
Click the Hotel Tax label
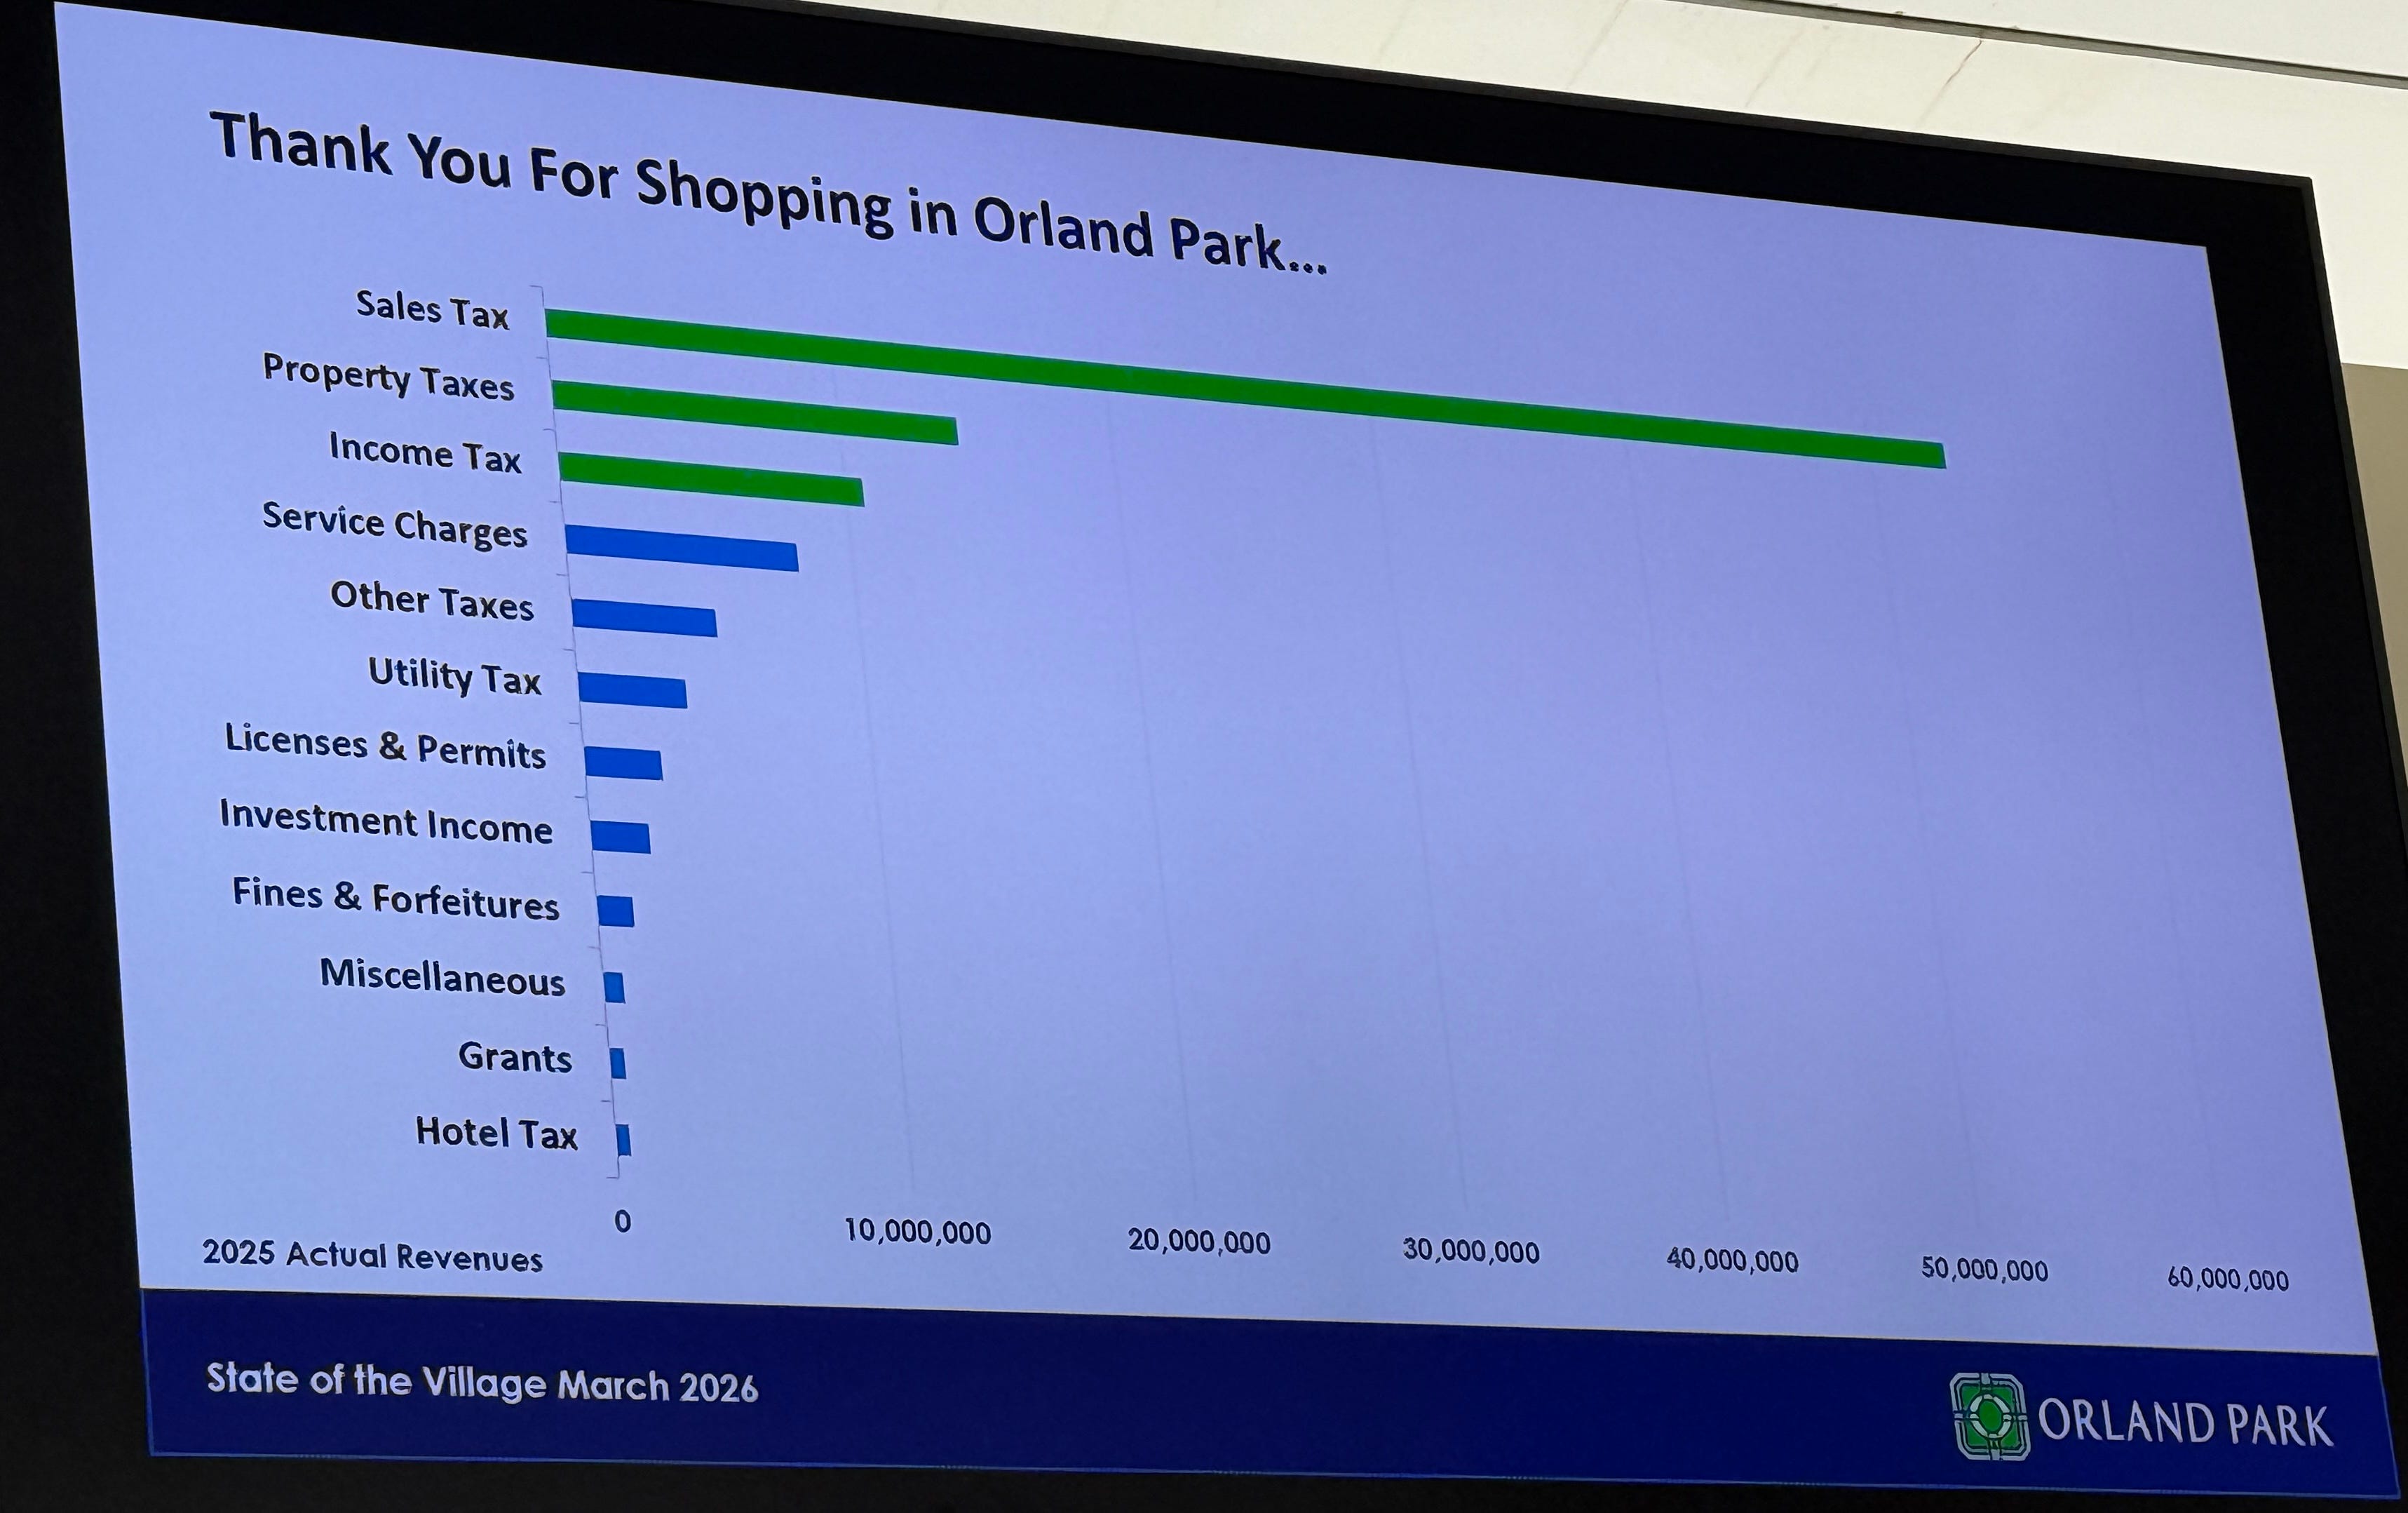coord(496,1133)
